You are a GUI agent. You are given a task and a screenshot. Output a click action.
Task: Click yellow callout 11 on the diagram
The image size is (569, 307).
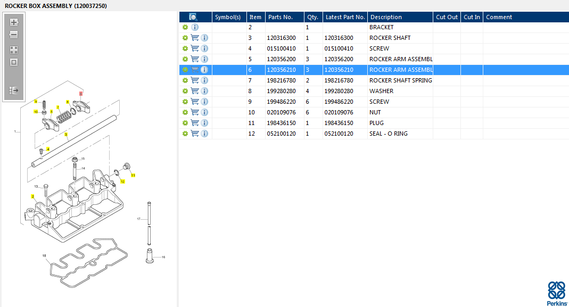tap(133, 175)
